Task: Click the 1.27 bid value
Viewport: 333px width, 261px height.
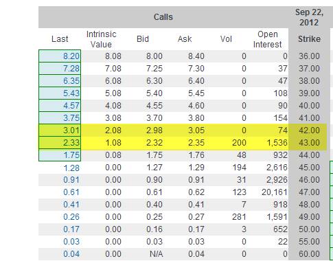Action: (154, 168)
